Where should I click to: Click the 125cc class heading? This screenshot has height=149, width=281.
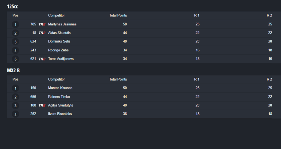[12, 7]
